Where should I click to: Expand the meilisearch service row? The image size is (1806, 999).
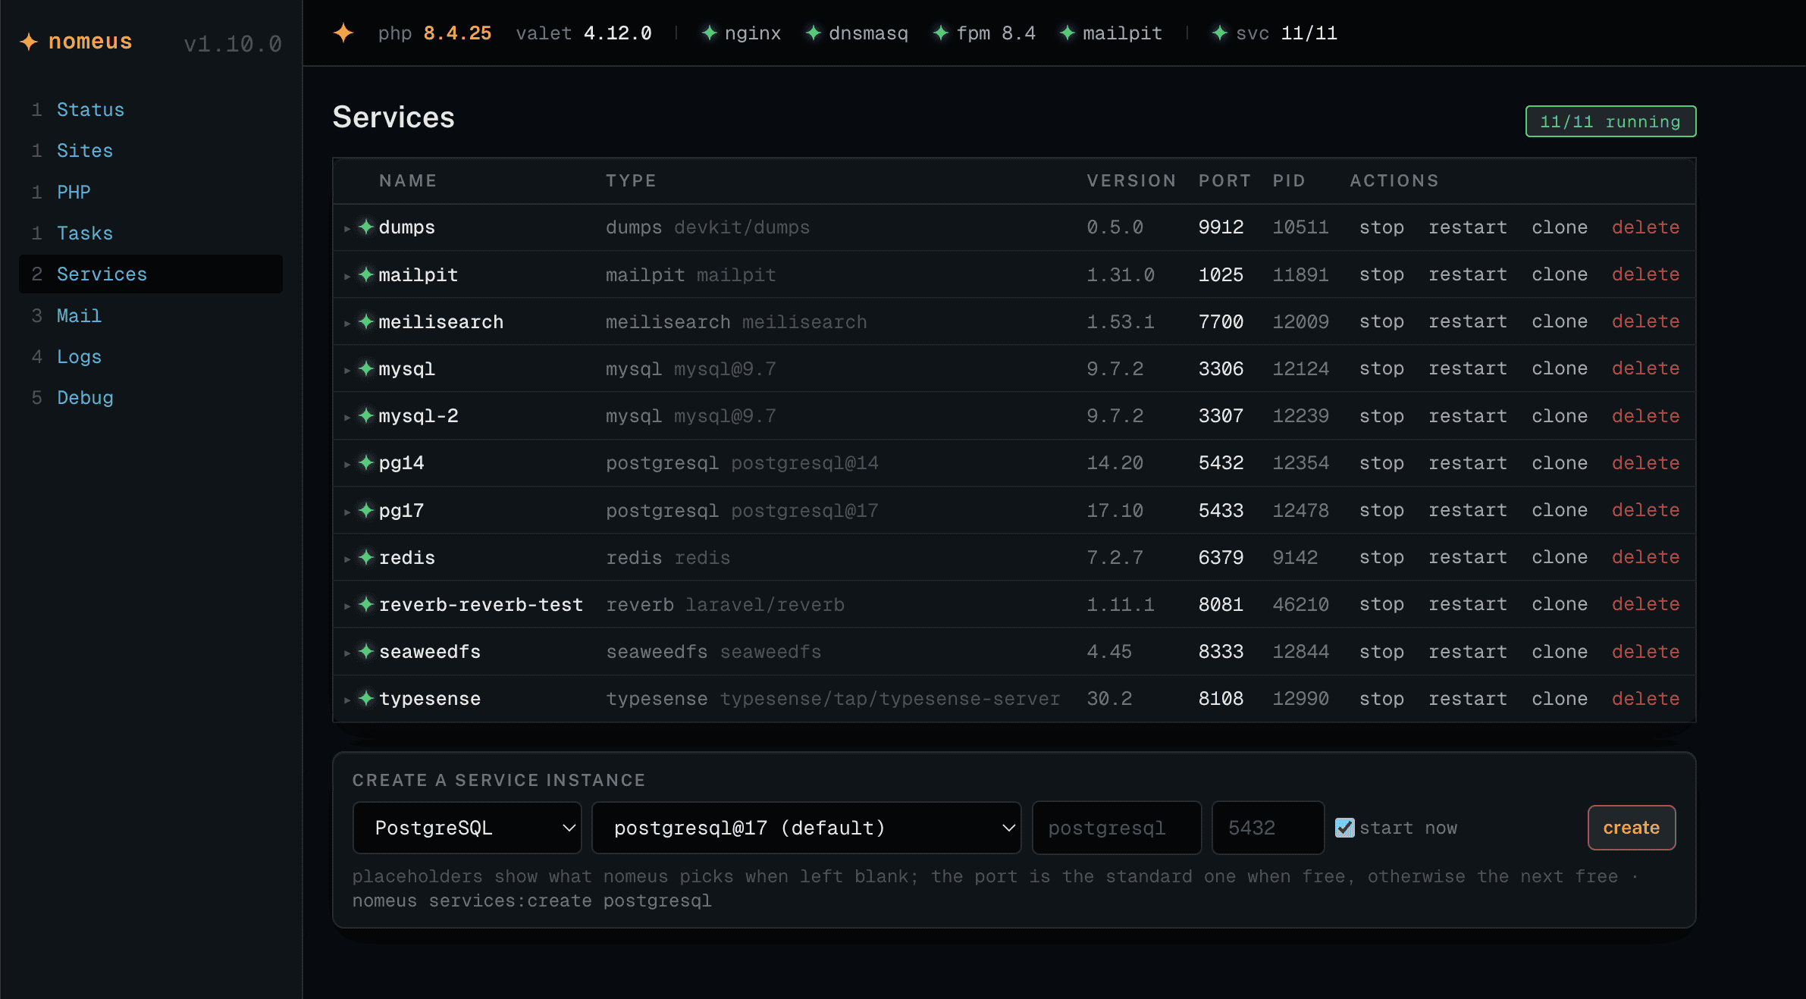coord(346,323)
